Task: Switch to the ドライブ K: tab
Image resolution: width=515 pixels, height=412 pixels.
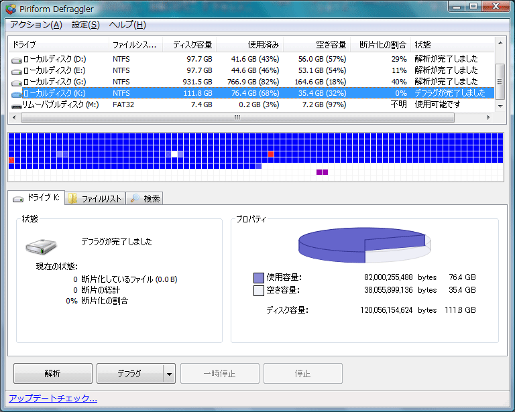Action: pyautogui.click(x=36, y=198)
